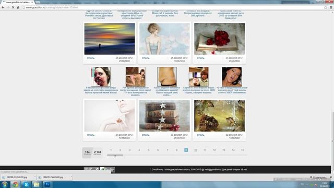Go to page 14 in pagination
334x188 pixels.
(233, 150)
